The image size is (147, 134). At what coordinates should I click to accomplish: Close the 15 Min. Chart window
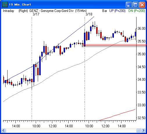[142, 5]
